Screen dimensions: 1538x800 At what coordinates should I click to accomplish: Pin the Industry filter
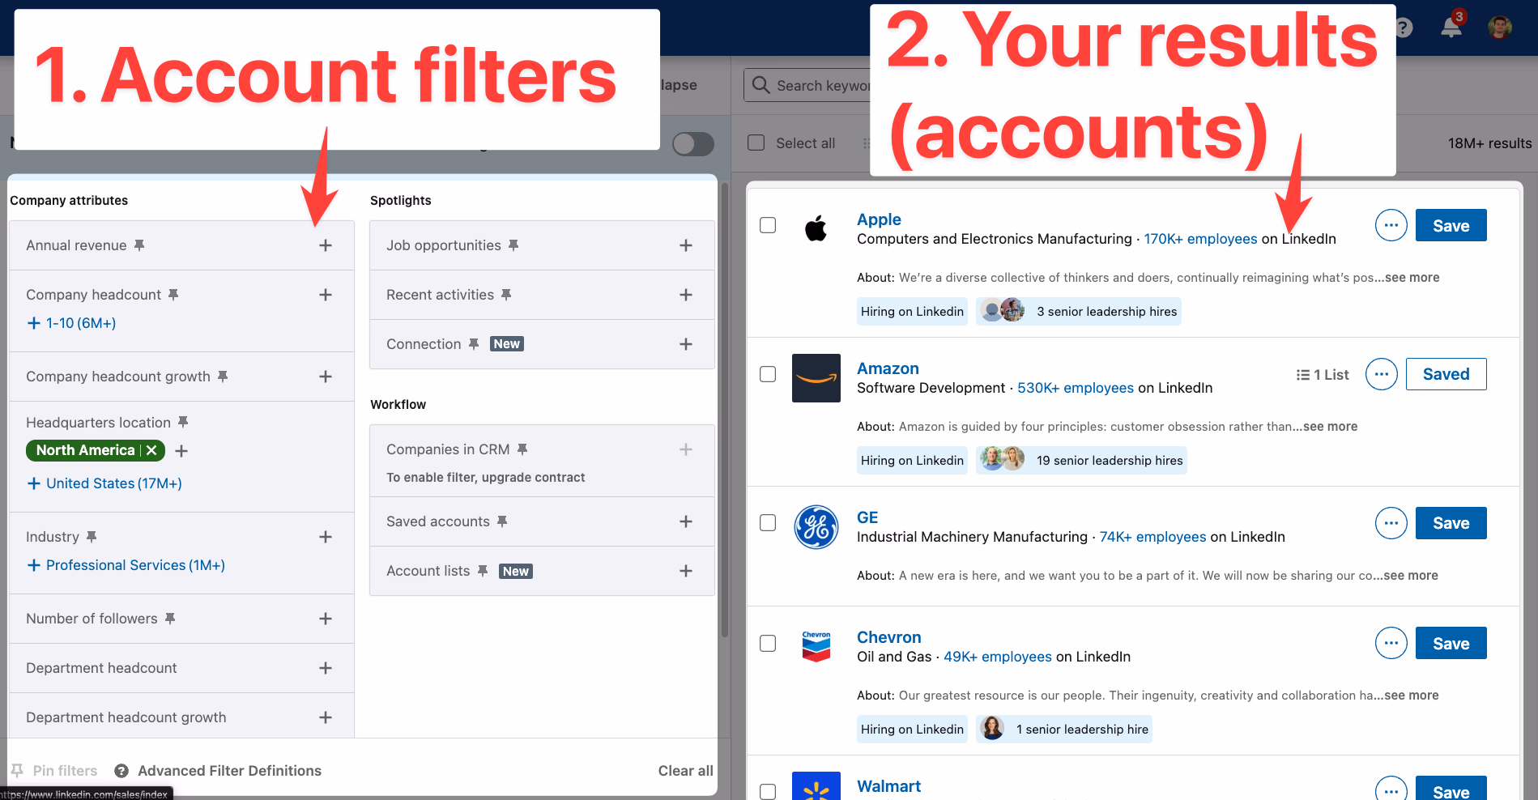coord(92,536)
